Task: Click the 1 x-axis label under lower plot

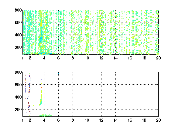Action: click(x=23, y=120)
